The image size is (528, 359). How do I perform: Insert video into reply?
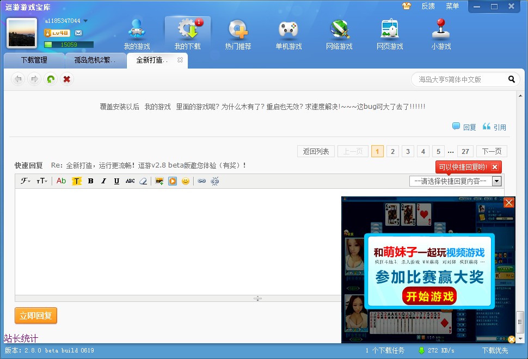[173, 181]
